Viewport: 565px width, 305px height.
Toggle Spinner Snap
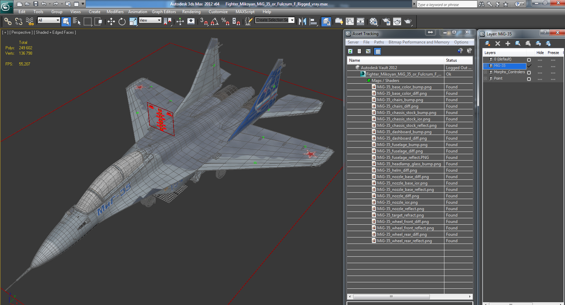[x=236, y=22]
